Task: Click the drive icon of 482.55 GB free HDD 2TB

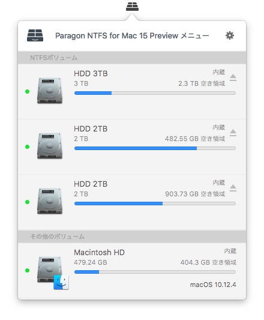Action: tap(50, 146)
